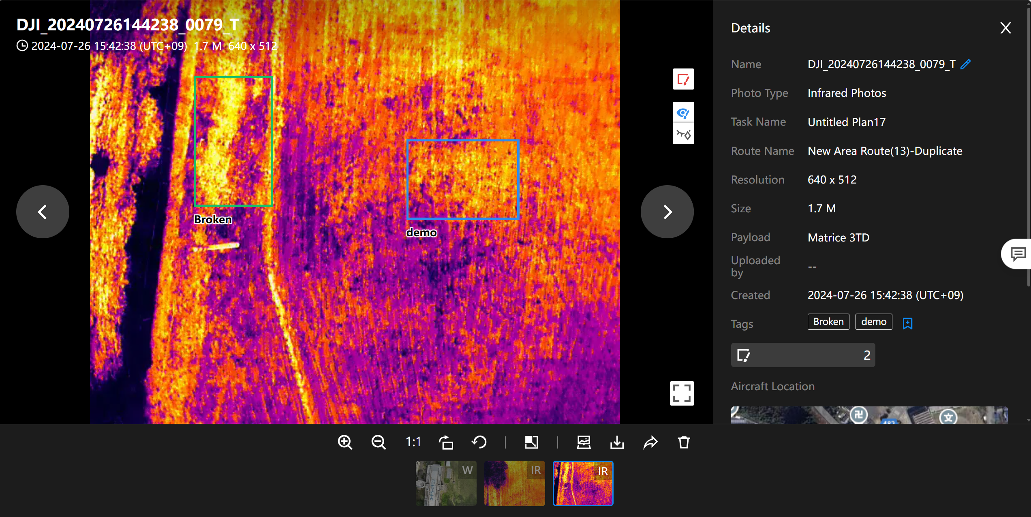The image size is (1031, 517).
Task: Open the annotations count row showing 2
Action: (803, 355)
